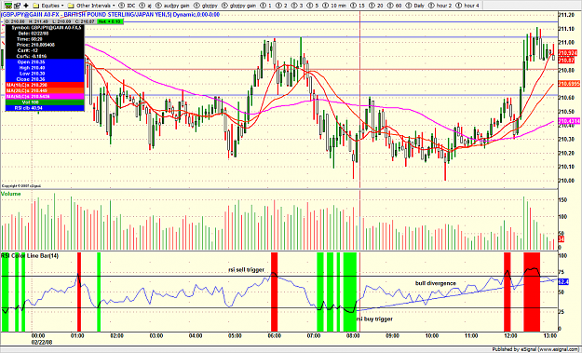The width and height of the screenshot is (582, 353).
Task: Switch to the 5-minute interval
Action: (313, 6)
